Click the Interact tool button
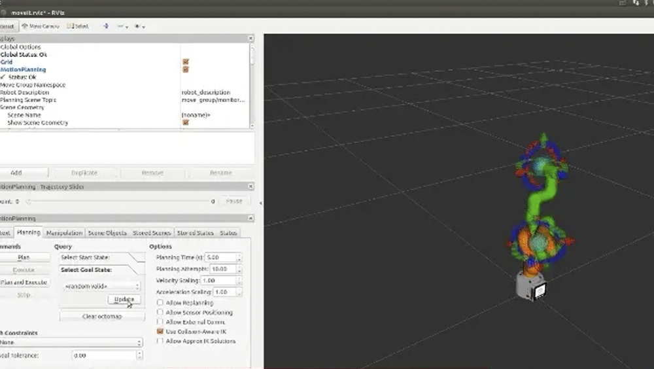 click(x=9, y=26)
